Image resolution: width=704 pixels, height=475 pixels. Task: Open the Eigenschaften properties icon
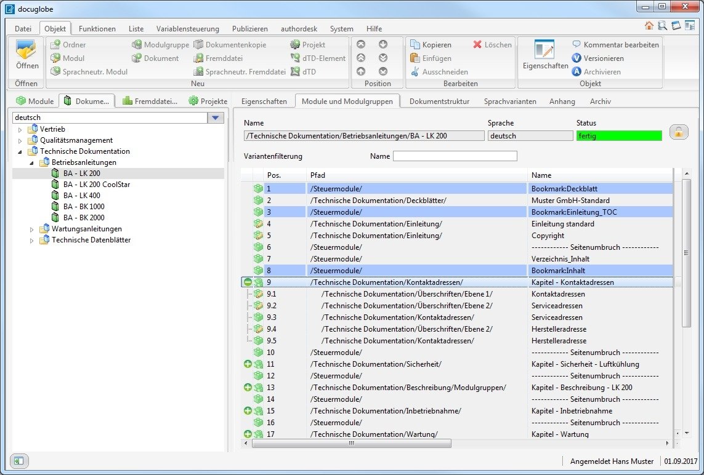[x=544, y=51]
